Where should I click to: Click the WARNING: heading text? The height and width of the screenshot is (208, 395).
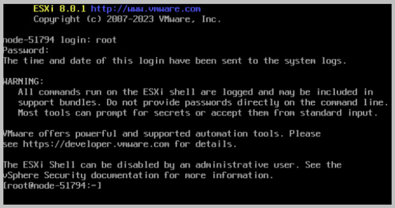(x=23, y=81)
